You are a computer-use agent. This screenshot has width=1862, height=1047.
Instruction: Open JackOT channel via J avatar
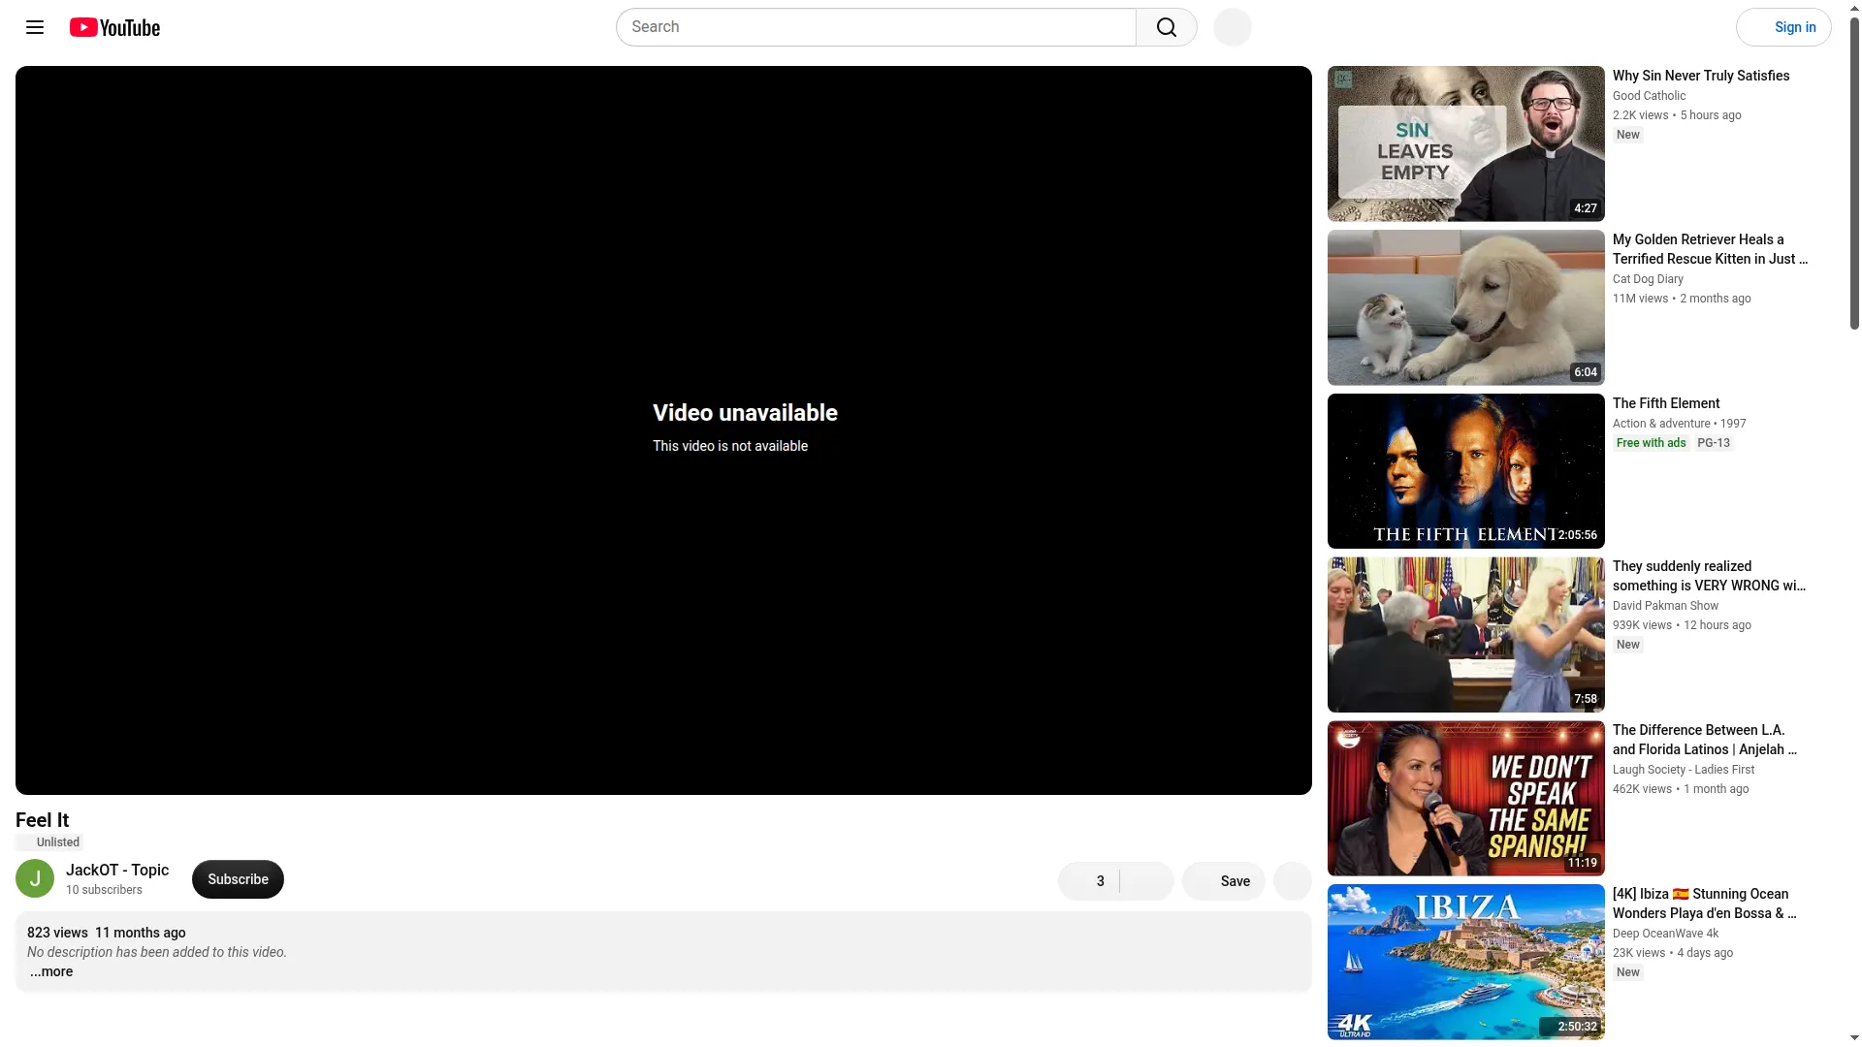35,878
